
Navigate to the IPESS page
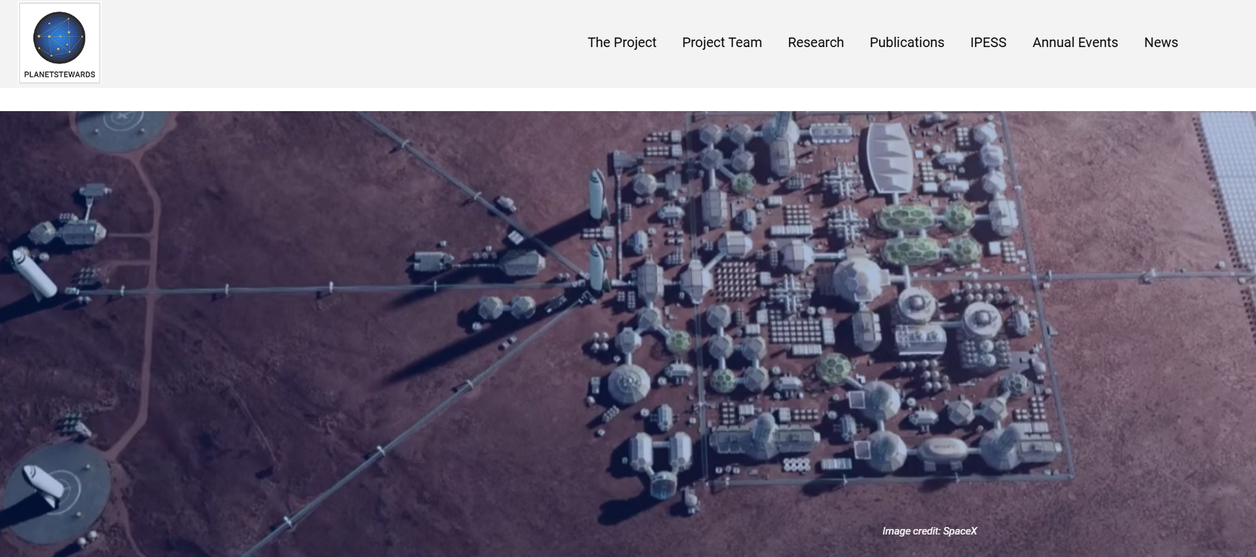pos(988,42)
